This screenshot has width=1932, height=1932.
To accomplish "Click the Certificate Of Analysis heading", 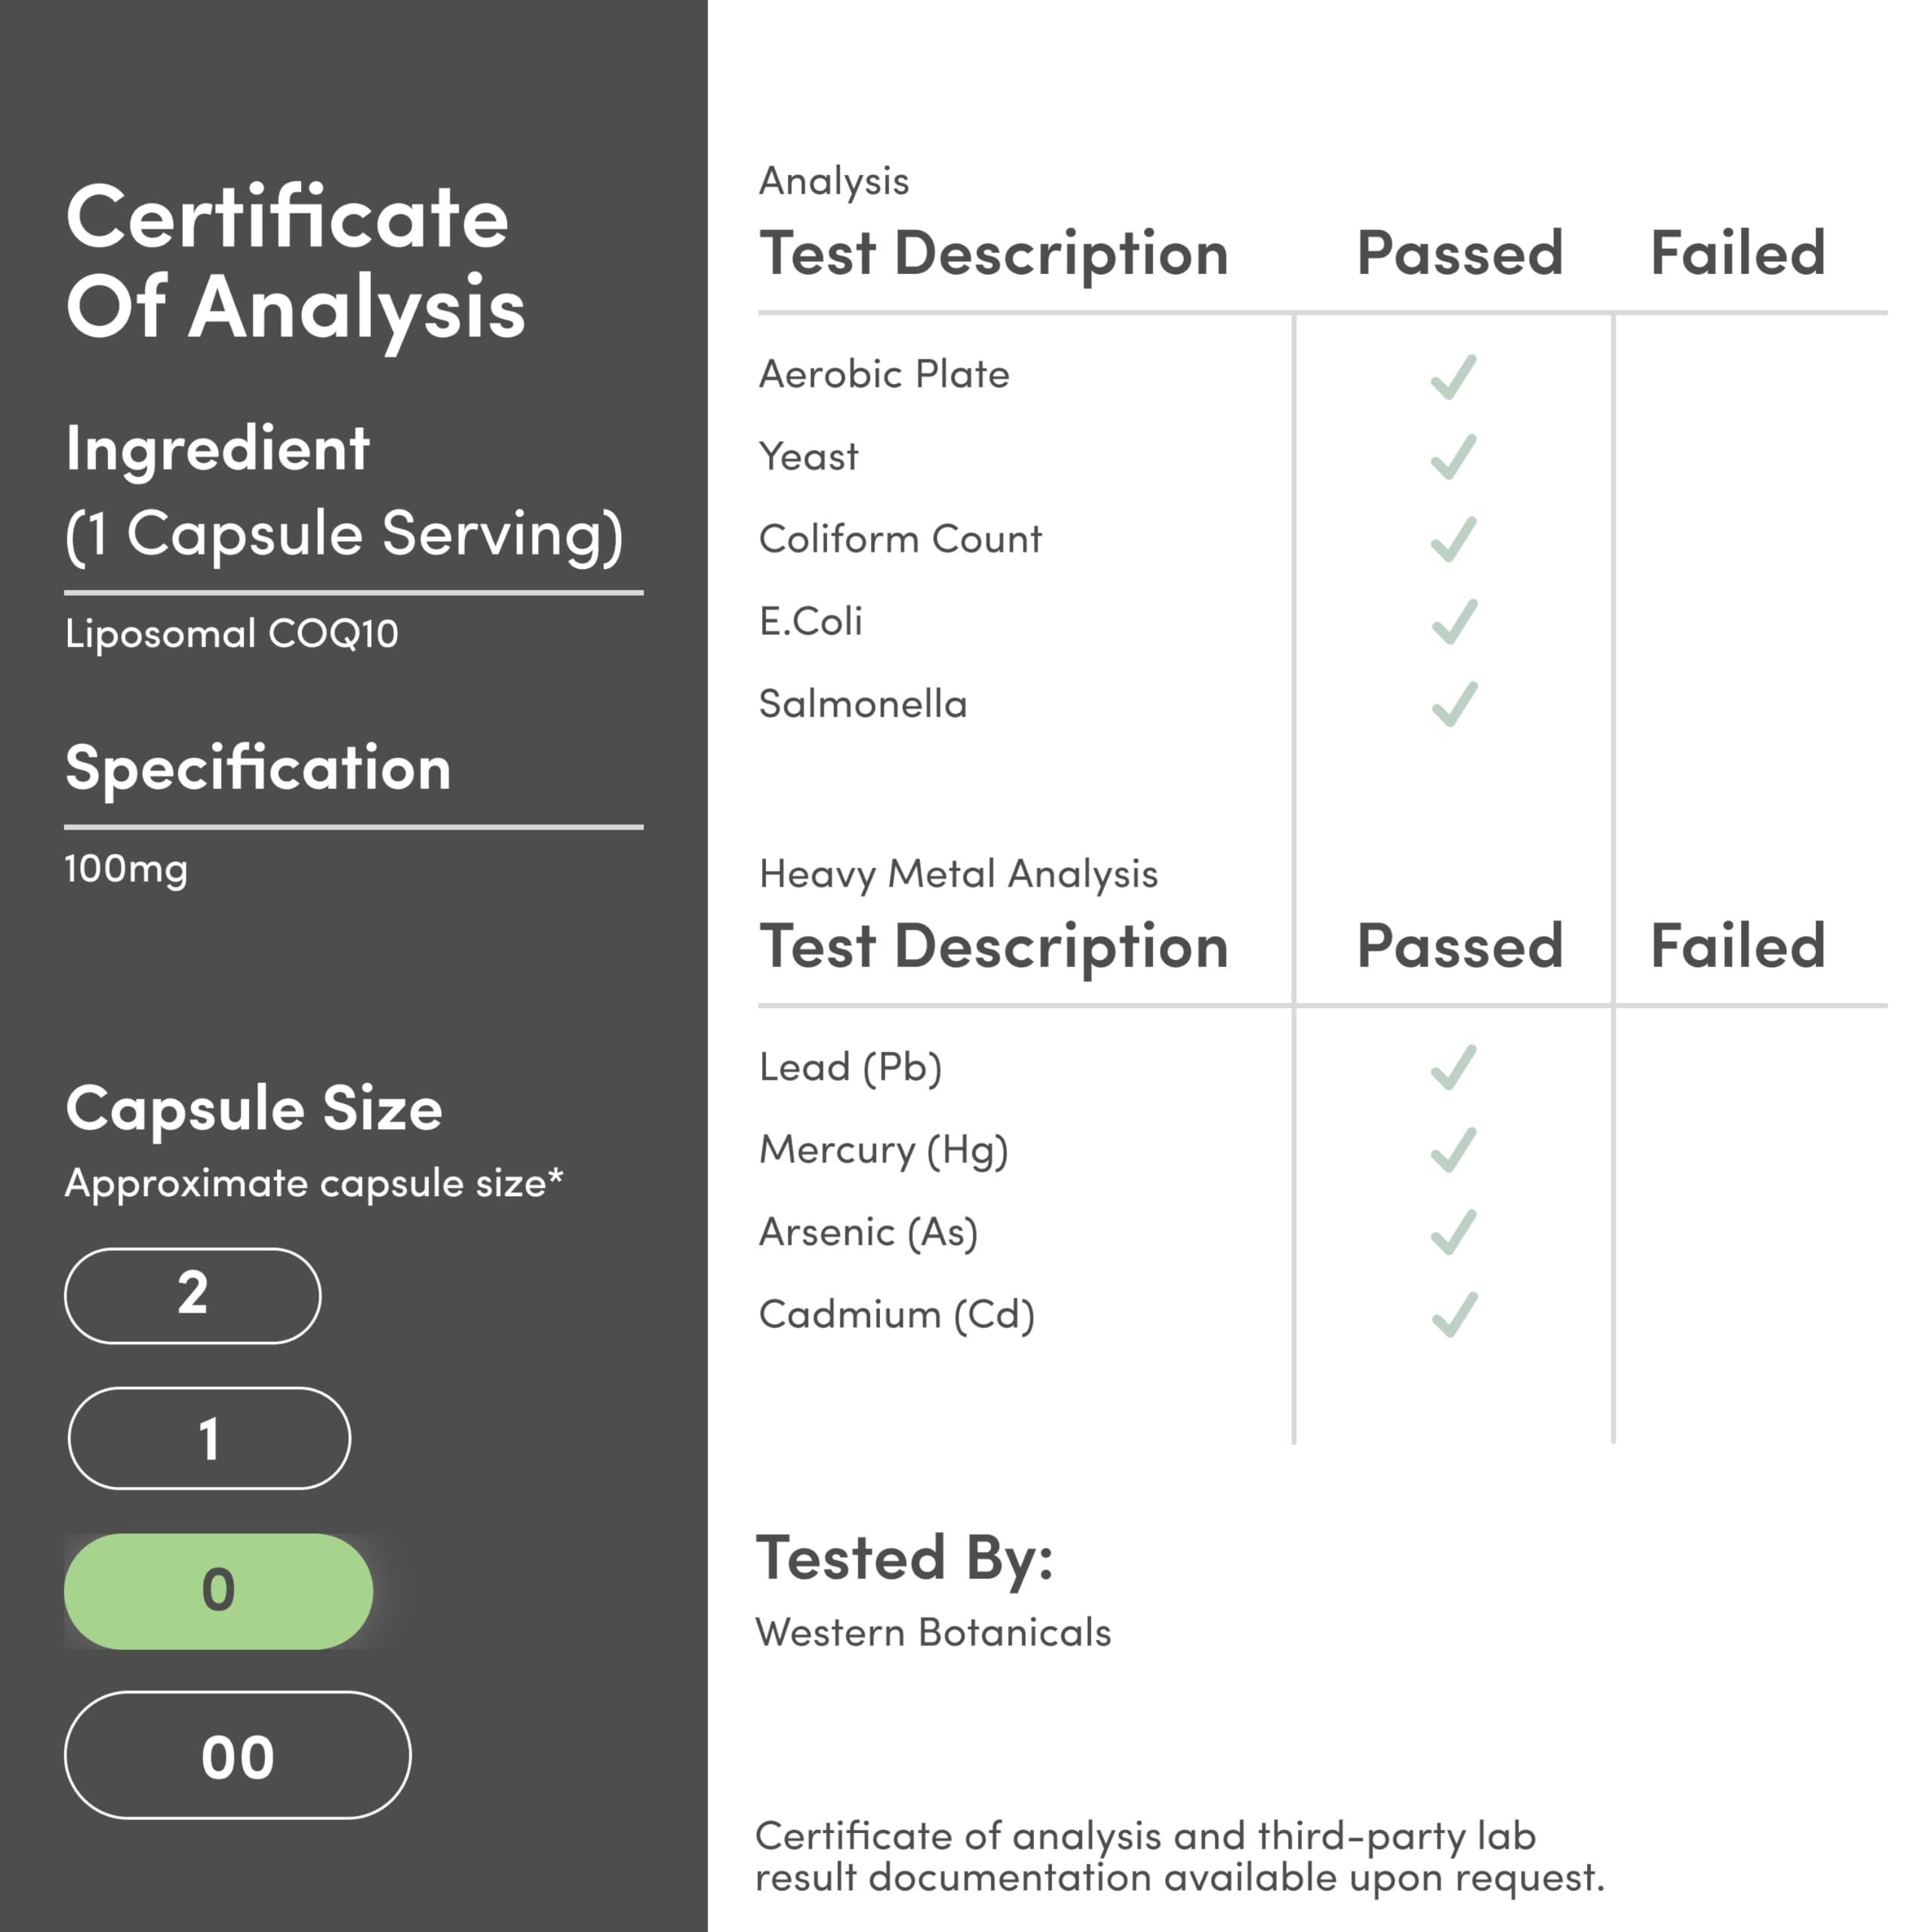I will pos(295,262).
